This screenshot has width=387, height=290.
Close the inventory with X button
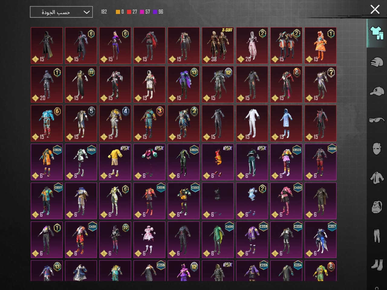375,9
